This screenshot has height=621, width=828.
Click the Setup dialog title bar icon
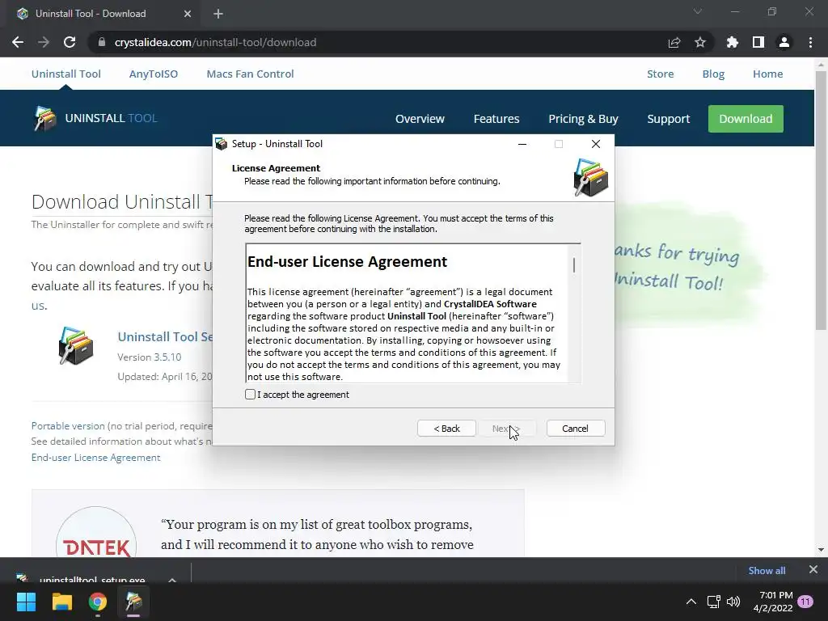(x=222, y=144)
